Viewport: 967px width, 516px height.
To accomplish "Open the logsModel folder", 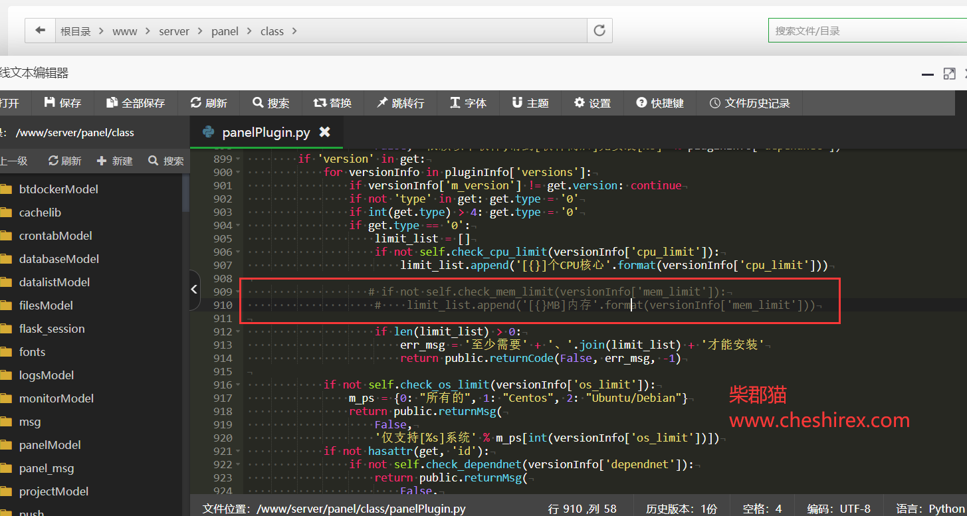I will tap(47, 375).
